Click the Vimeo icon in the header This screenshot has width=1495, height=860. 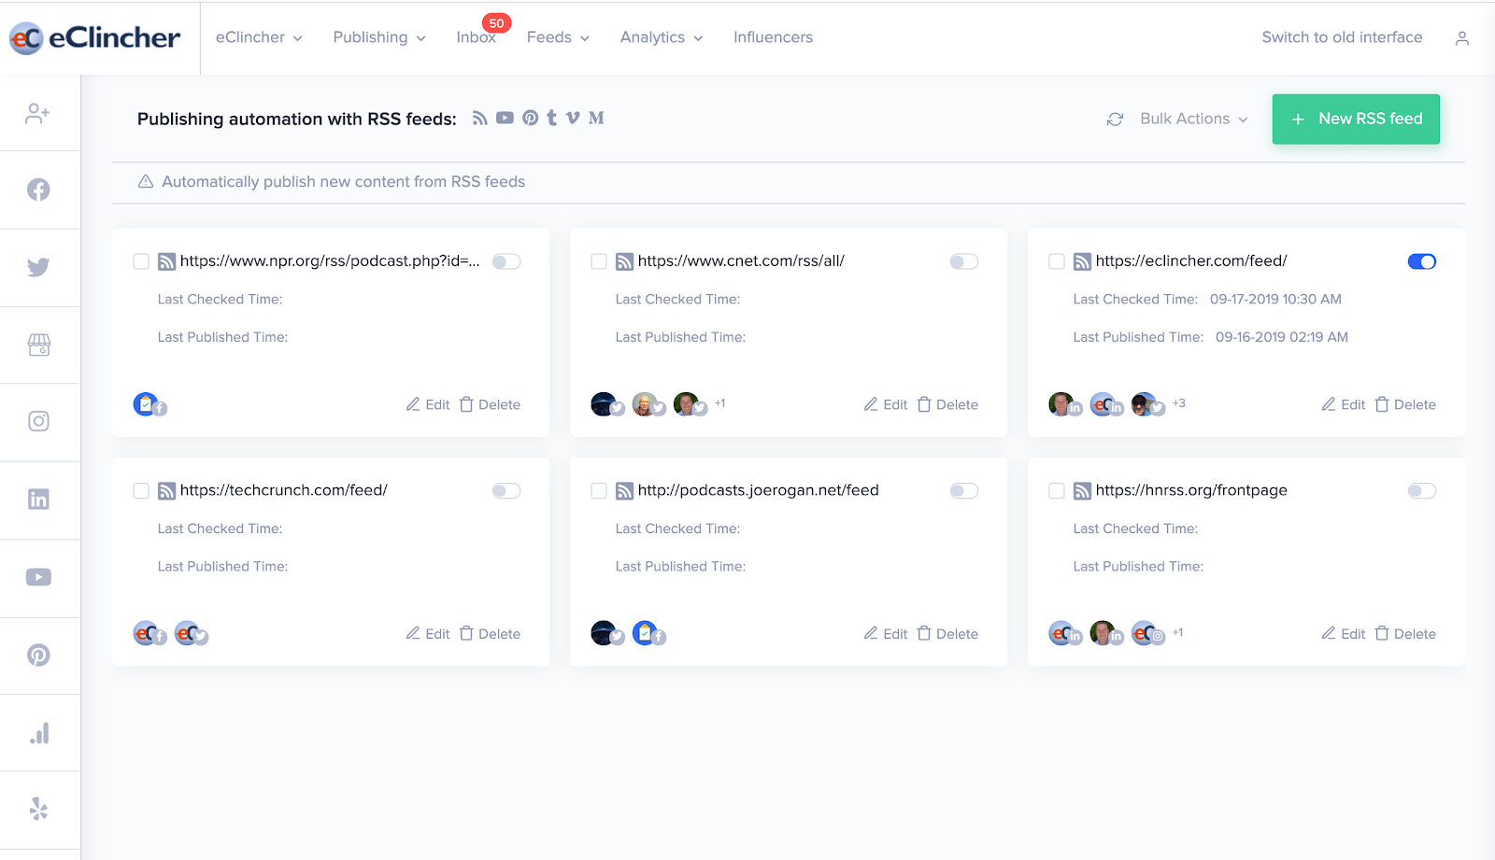pos(573,118)
